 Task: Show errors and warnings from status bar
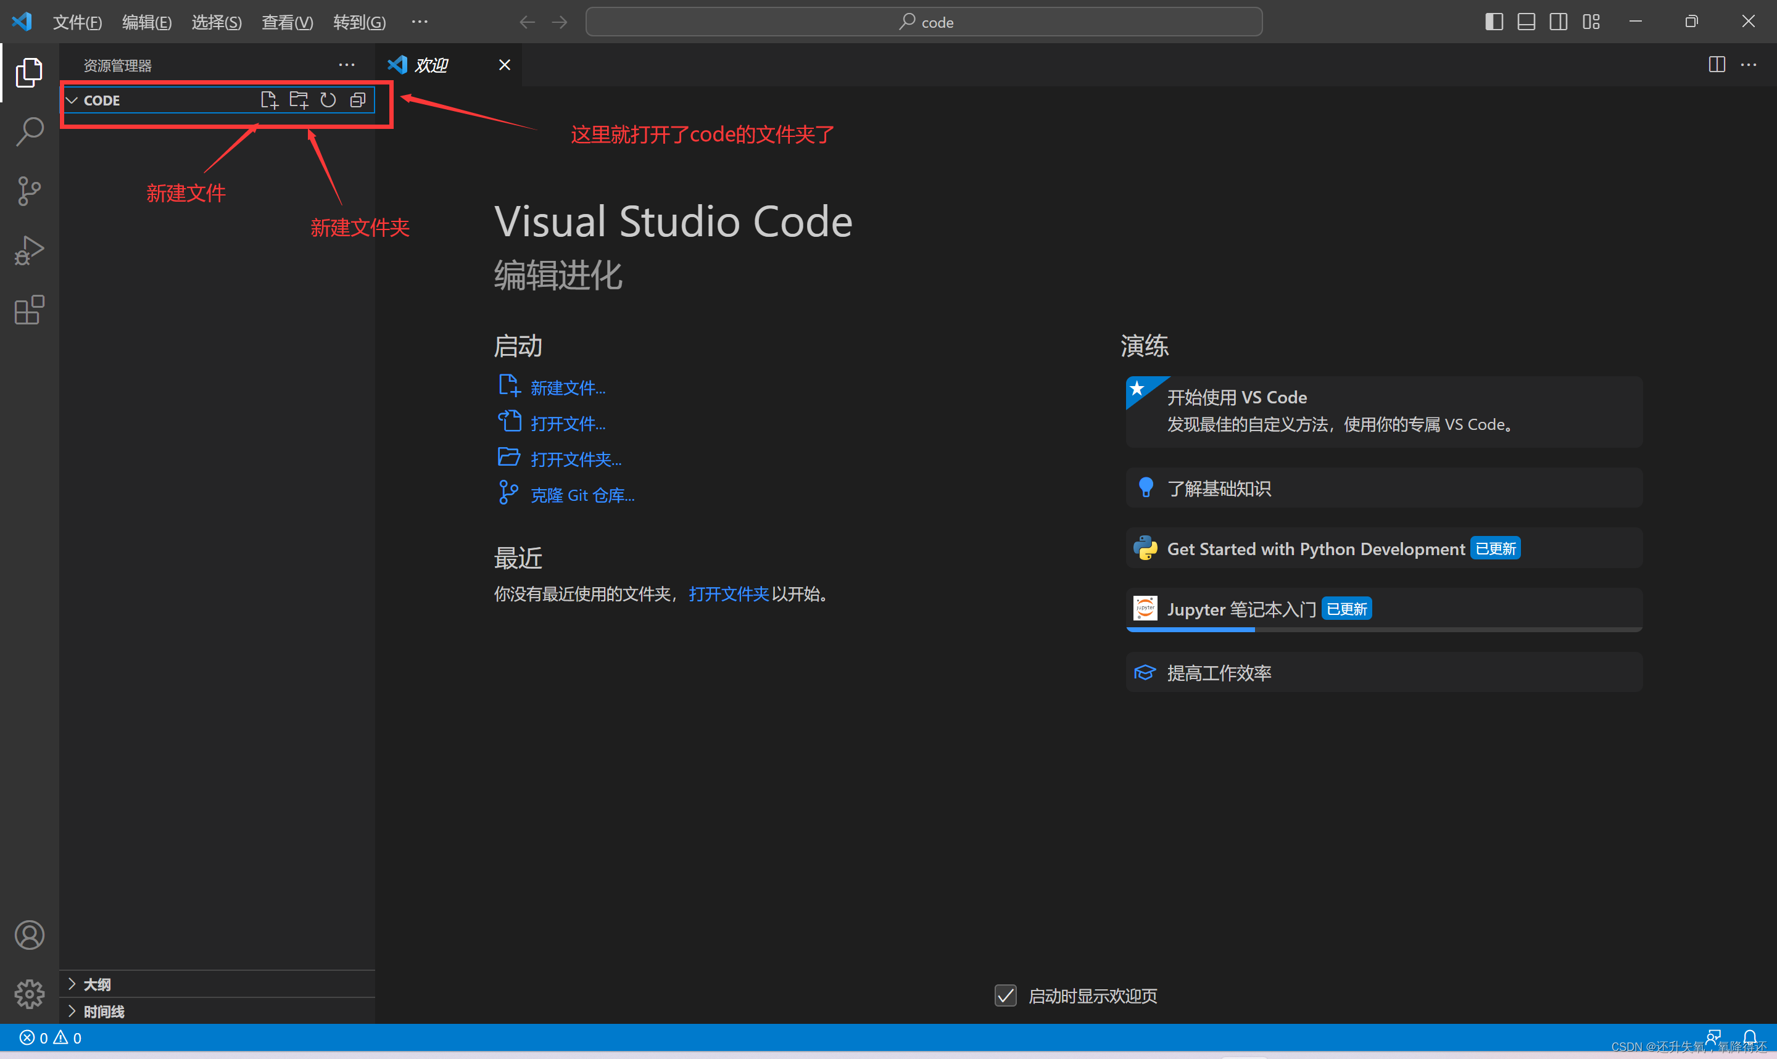[51, 1037]
